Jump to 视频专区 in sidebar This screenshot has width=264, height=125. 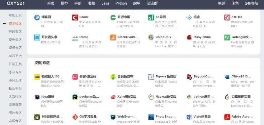tap(15, 48)
